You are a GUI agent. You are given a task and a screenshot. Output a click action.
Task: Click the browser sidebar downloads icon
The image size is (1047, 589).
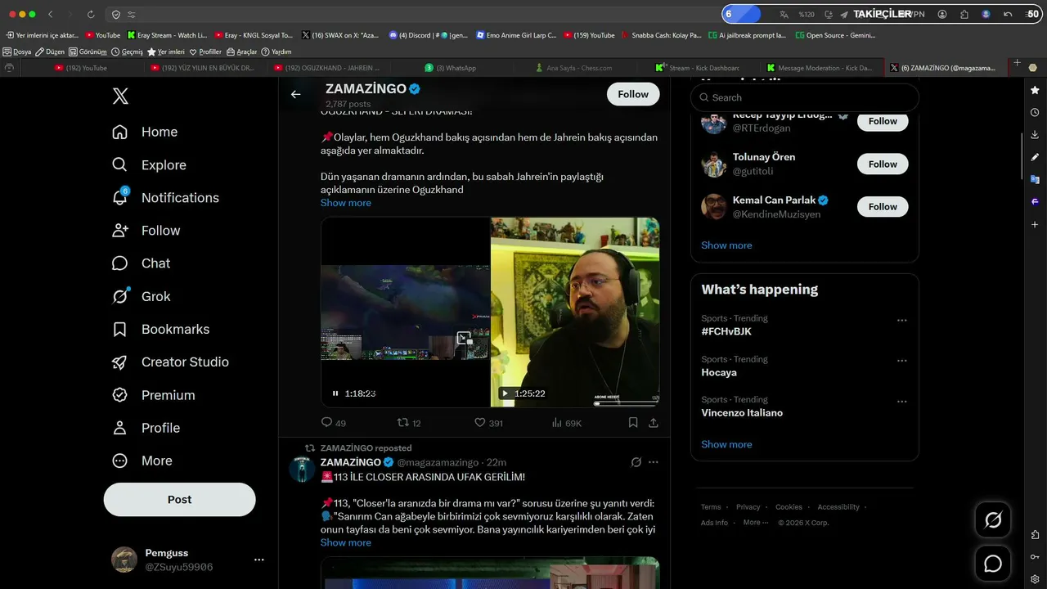(1035, 135)
